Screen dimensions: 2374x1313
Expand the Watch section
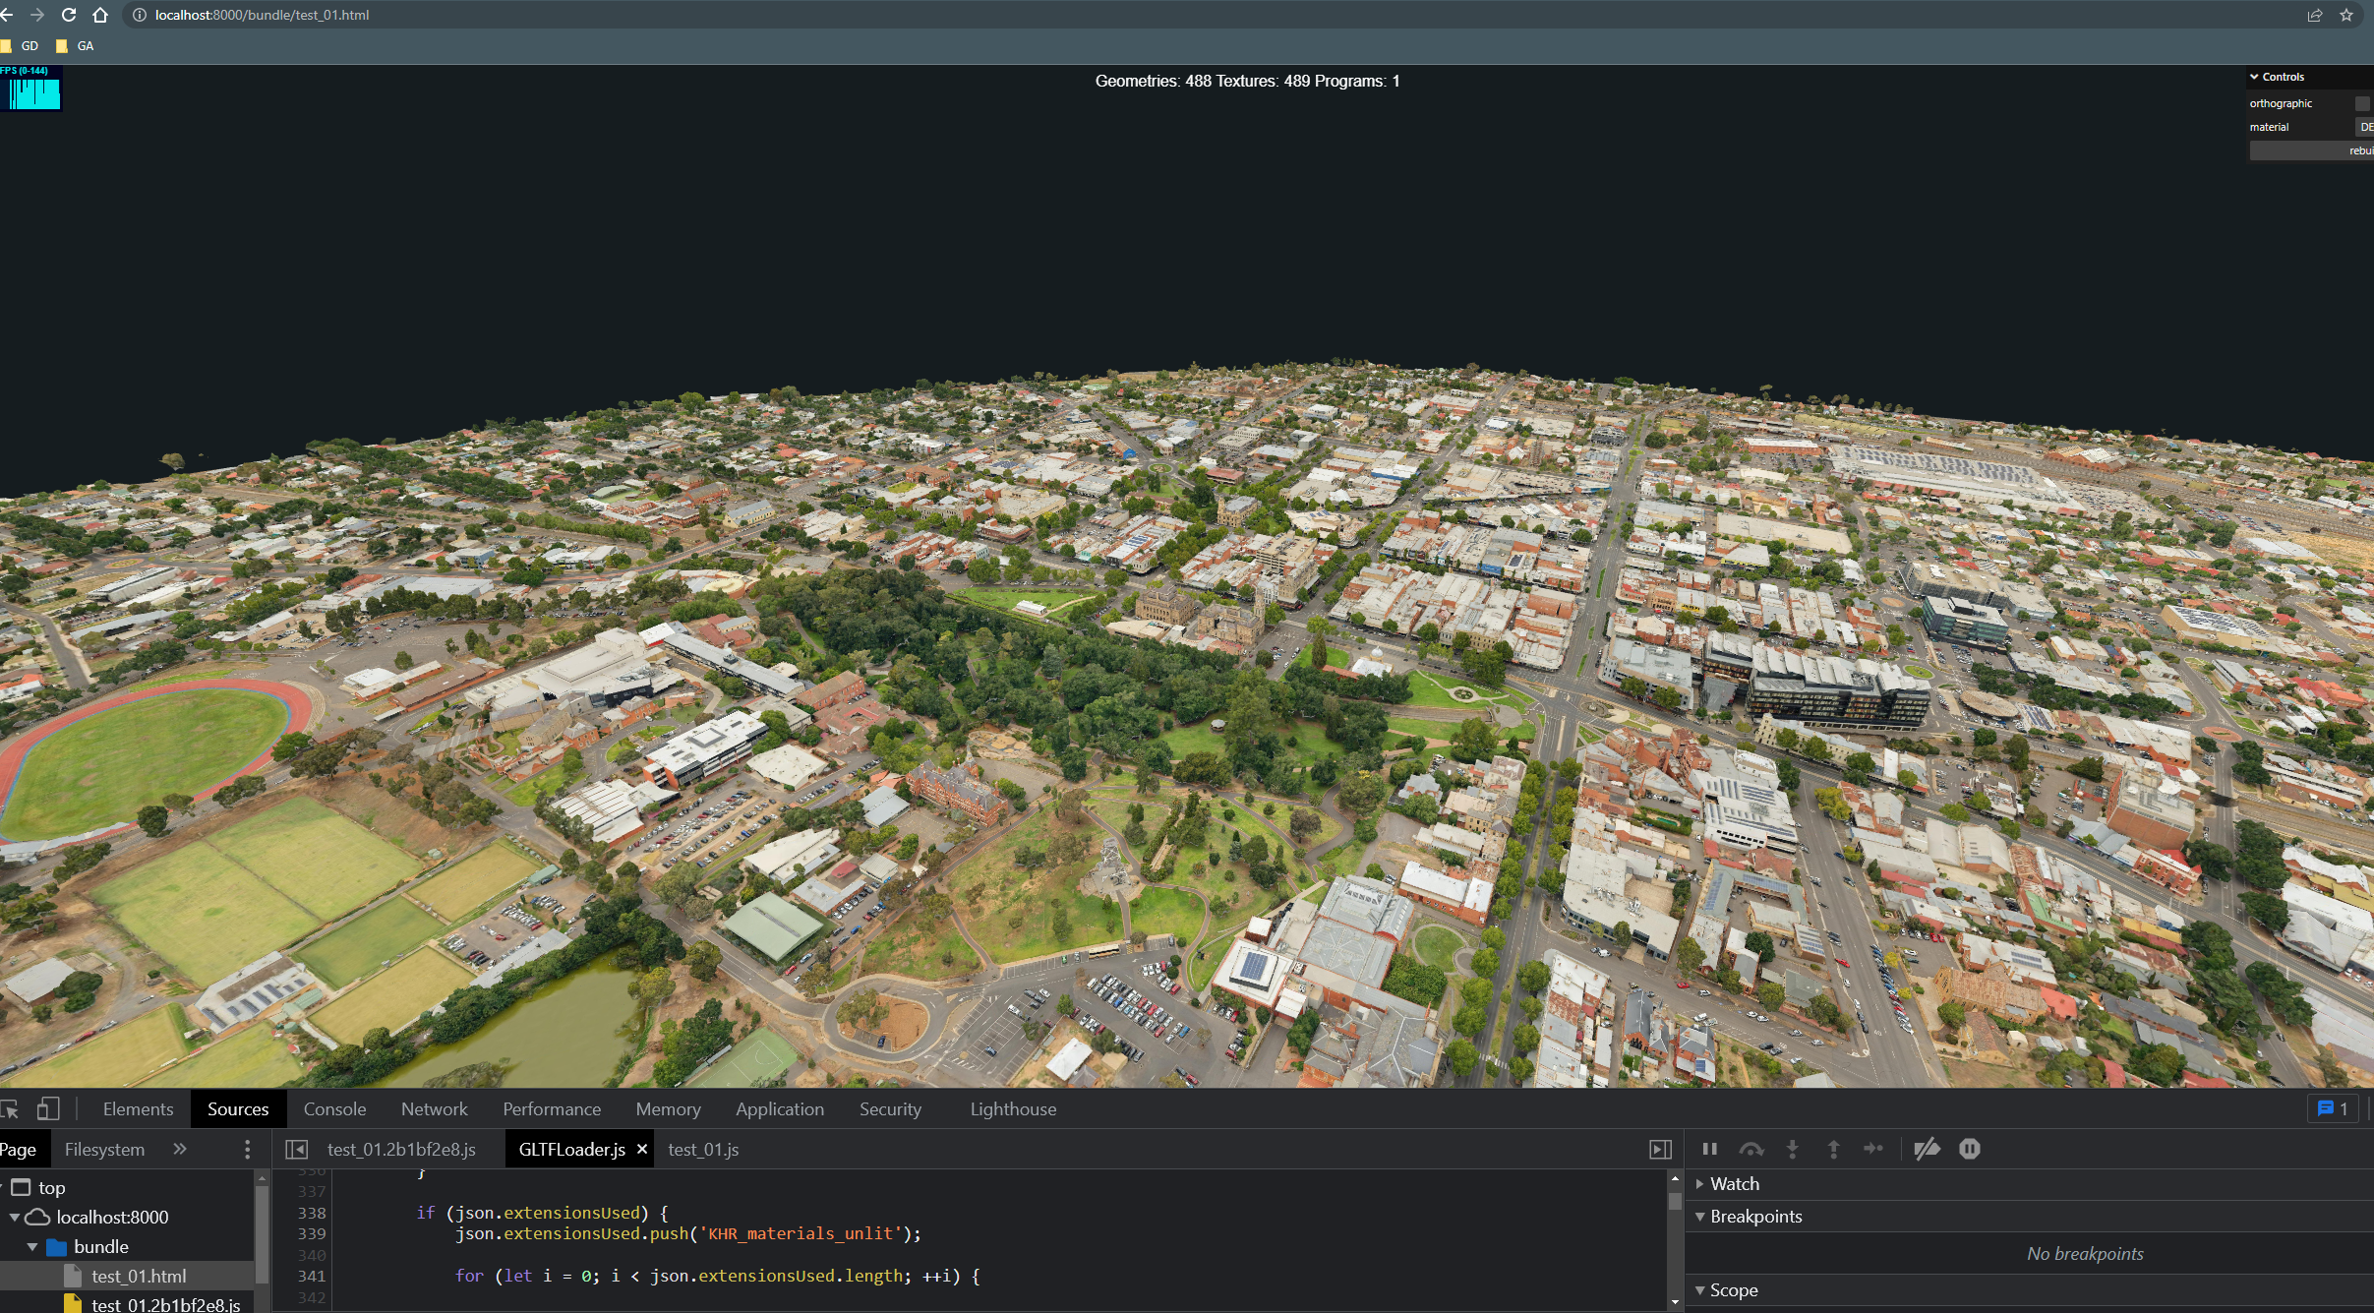point(1735,1184)
